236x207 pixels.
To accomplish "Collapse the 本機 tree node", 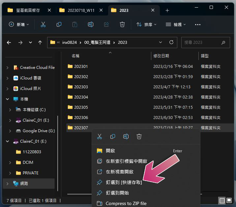I will (7, 99).
